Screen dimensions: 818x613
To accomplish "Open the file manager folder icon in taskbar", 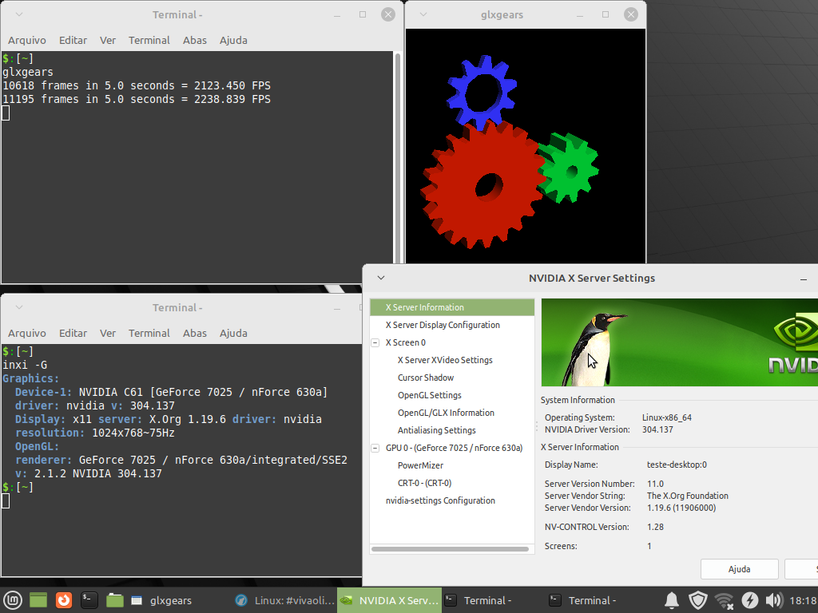I will click(115, 600).
